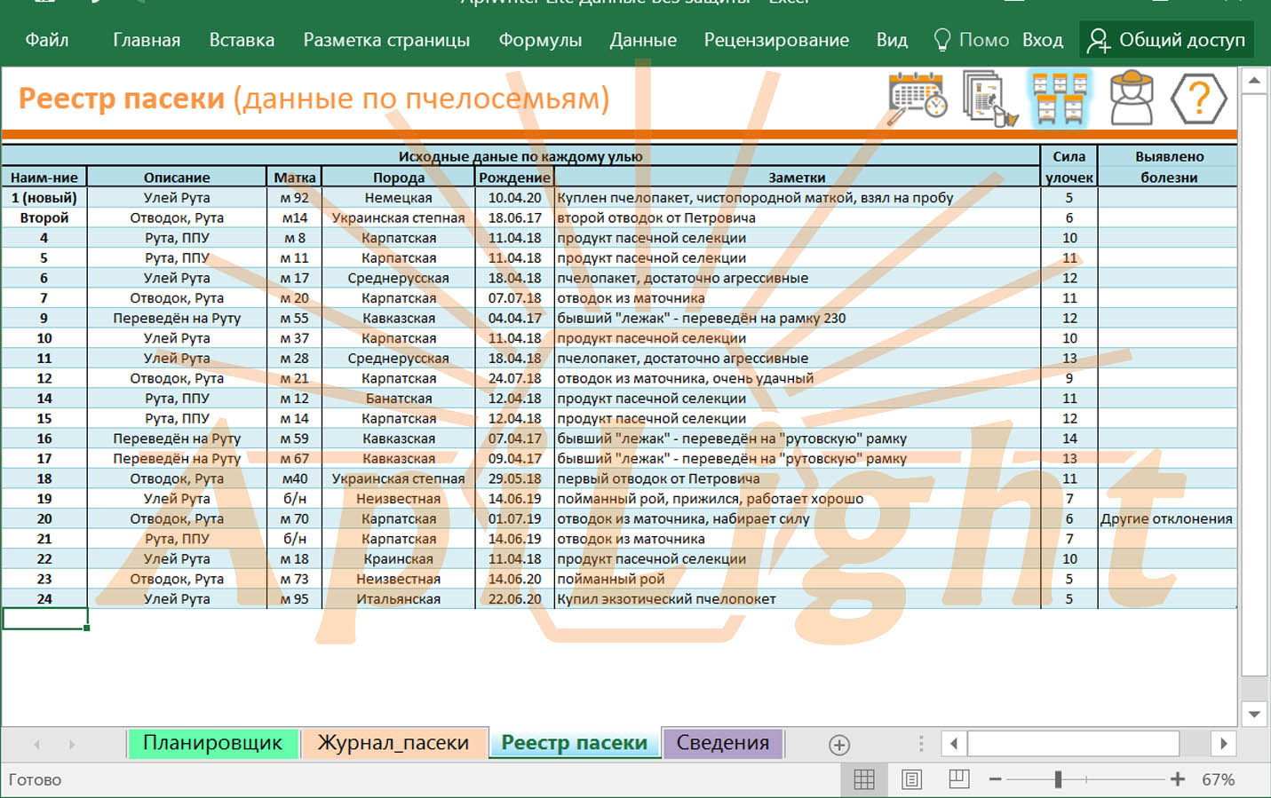1271x798 pixels.
Task: Add a new sheet with plus icon
Action: tap(838, 745)
